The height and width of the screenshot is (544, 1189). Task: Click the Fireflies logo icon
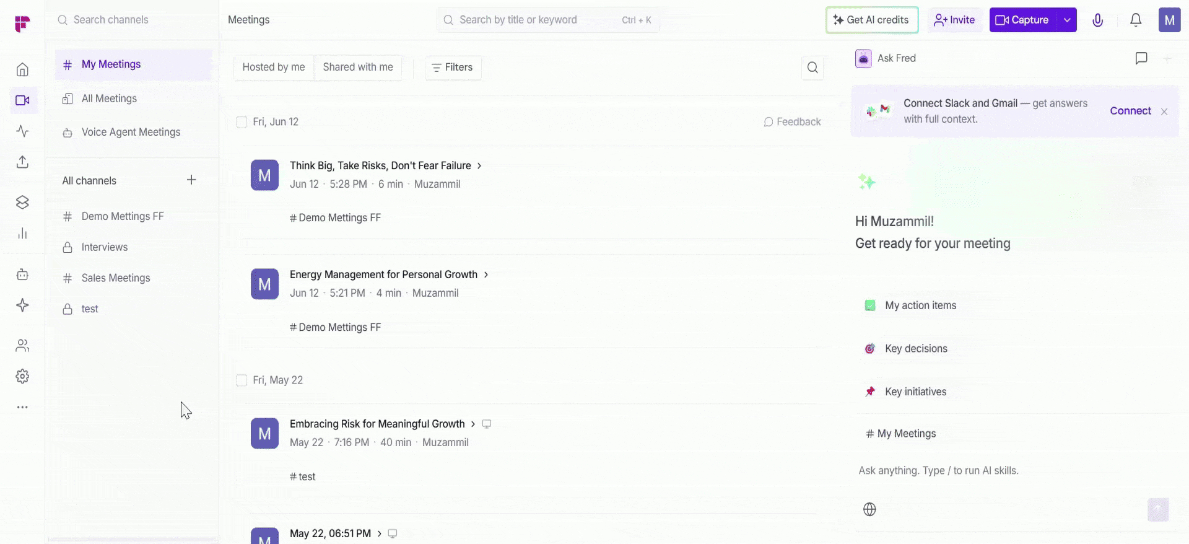click(x=22, y=24)
